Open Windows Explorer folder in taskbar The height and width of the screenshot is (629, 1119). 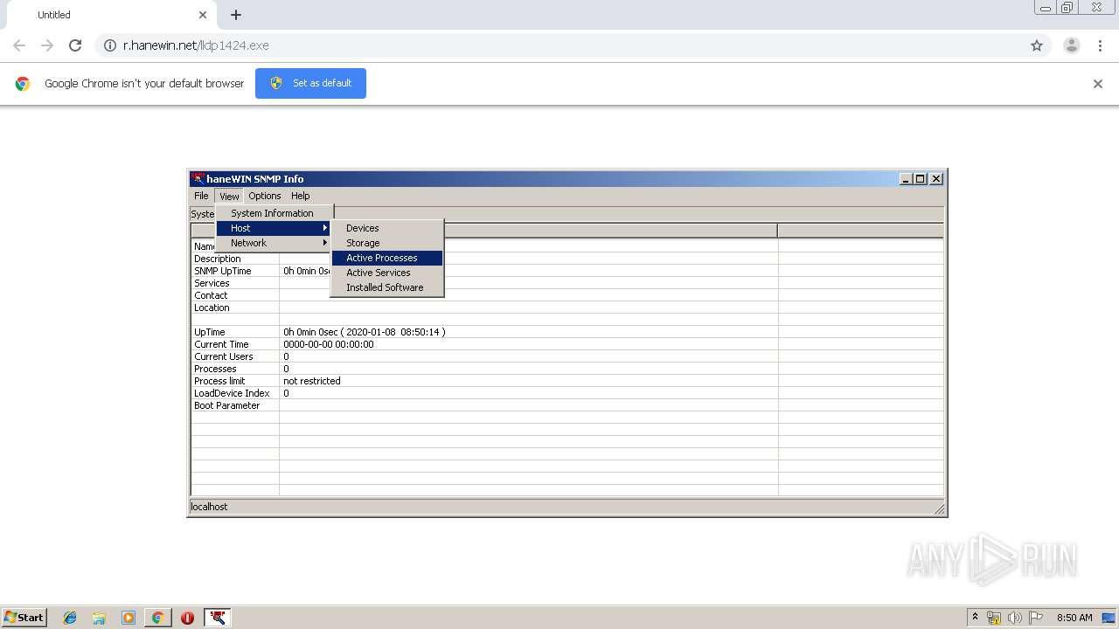(x=99, y=618)
